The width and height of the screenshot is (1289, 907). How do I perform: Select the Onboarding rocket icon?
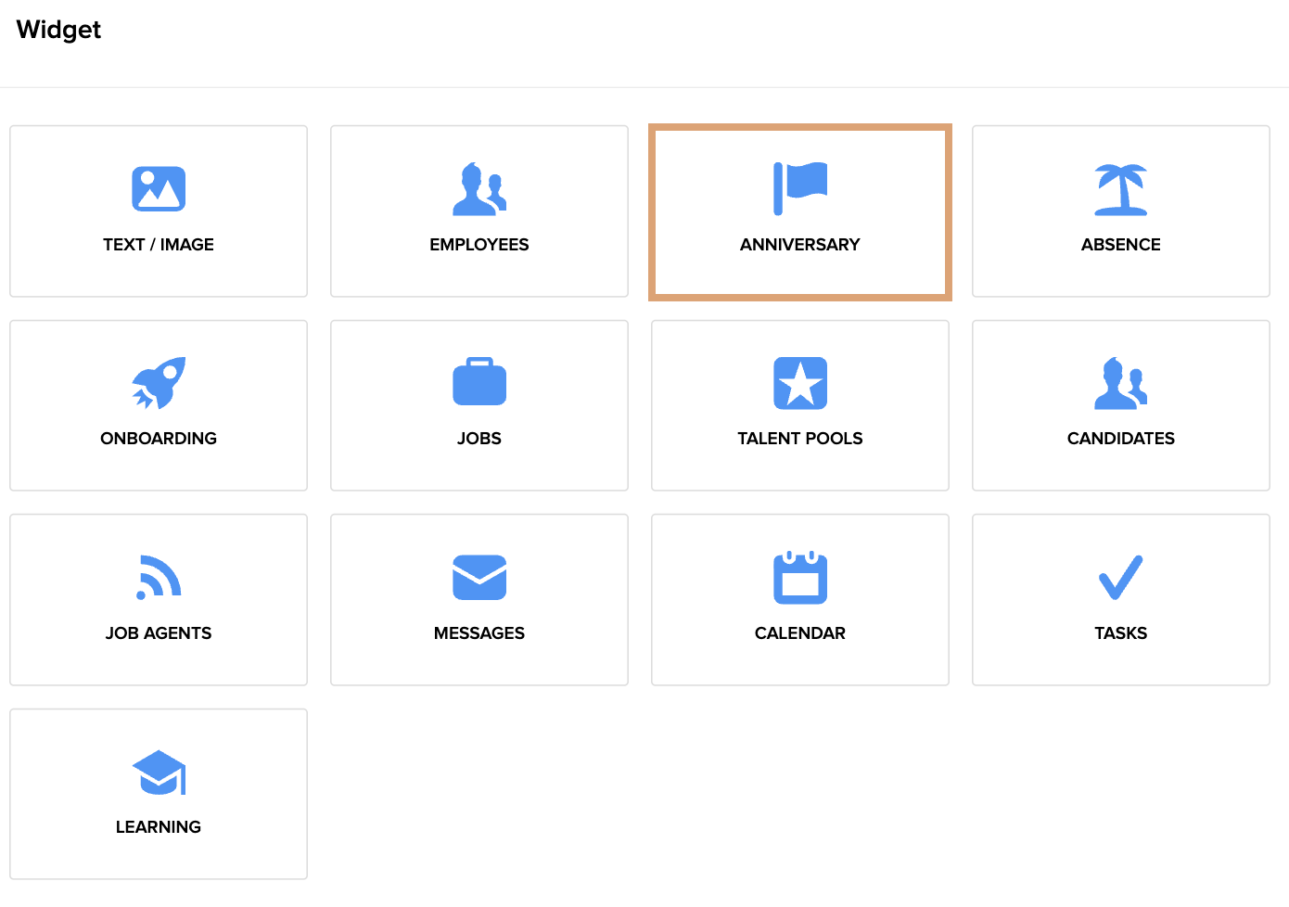[159, 383]
